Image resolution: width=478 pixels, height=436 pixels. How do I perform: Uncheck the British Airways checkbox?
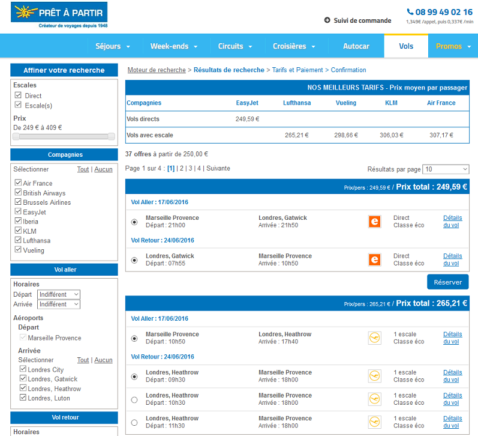(x=18, y=193)
